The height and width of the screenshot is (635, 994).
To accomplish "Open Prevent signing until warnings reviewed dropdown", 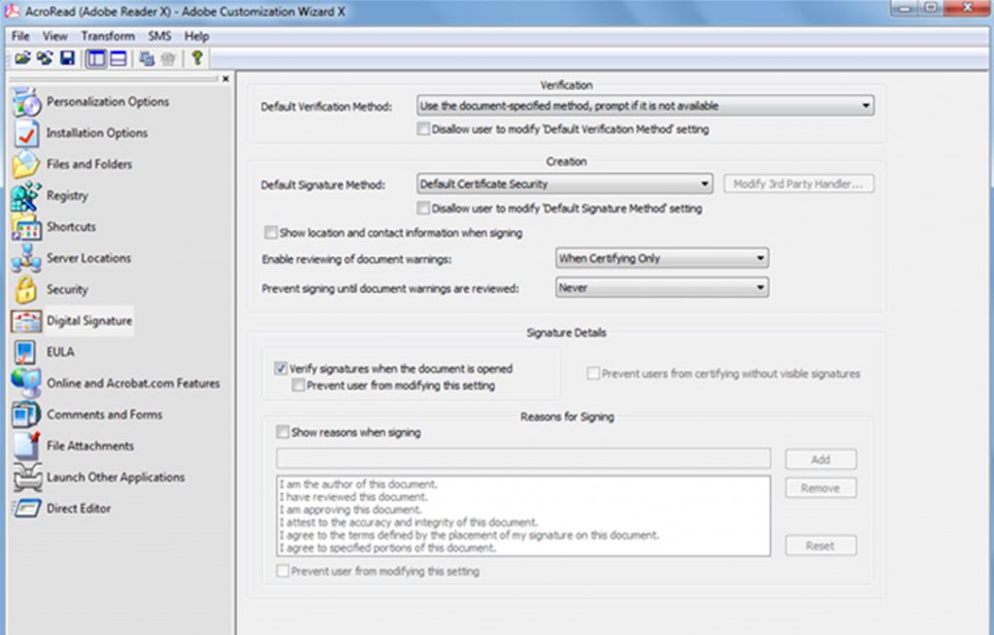I will coord(662,287).
